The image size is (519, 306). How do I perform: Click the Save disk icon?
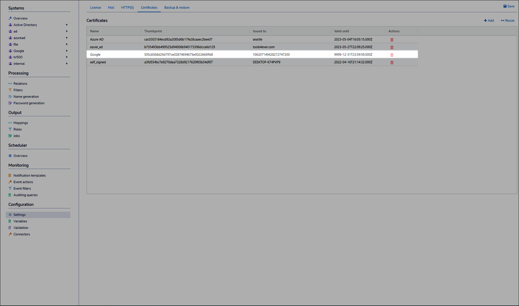coord(505,6)
